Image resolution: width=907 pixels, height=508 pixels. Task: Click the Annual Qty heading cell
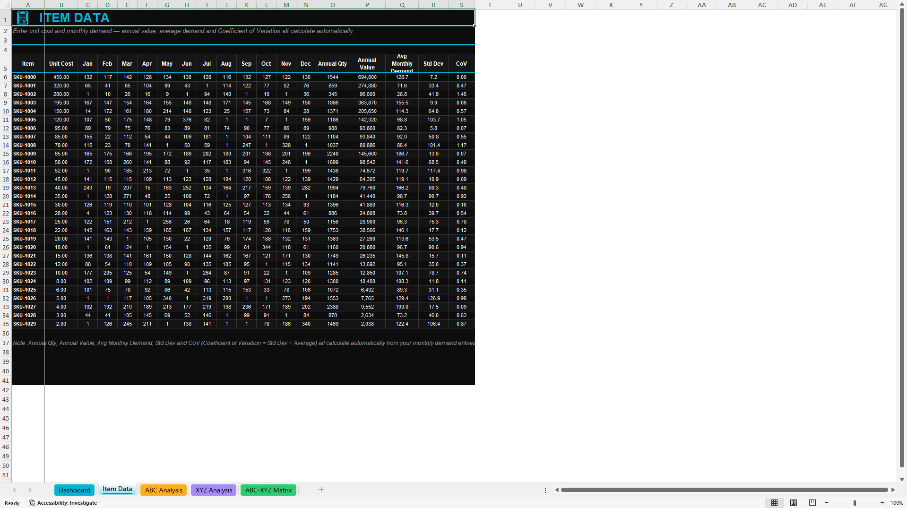332,64
